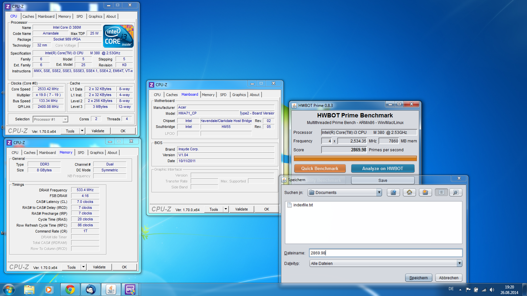Image resolution: width=527 pixels, height=296 pixels.
Task: Click Quick Benchmark button
Action: tap(319, 168)
